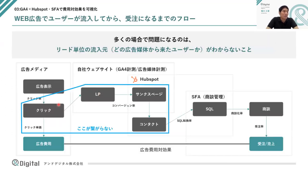Select the speaker's webcam video thumbnail
Screen dimensions: 308x173
pyautogui.click(x=282, y=14)
